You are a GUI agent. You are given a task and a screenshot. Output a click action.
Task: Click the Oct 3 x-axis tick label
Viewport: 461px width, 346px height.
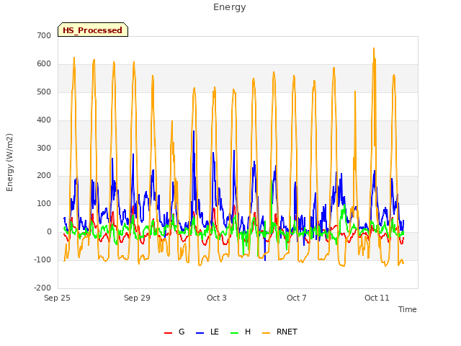(x=217, y=298)
